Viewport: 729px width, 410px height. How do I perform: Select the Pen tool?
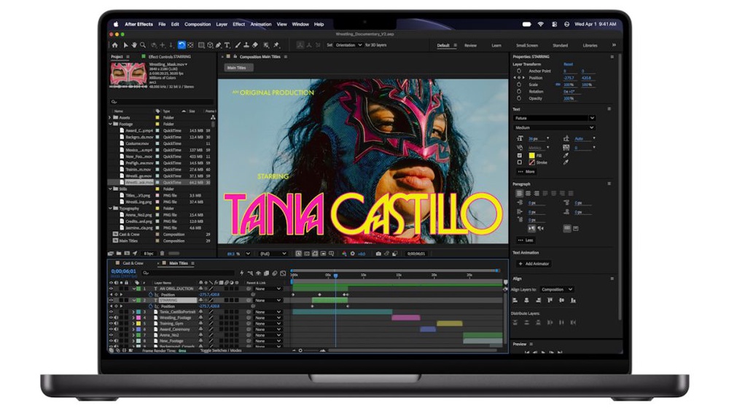219,45
